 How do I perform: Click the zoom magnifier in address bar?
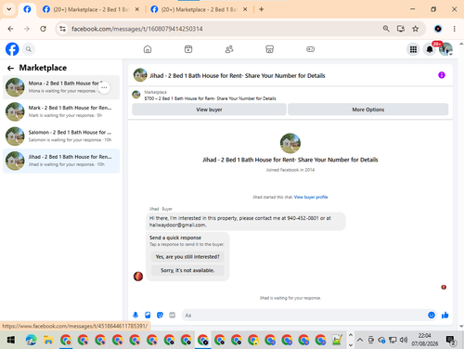pos(386,29)
